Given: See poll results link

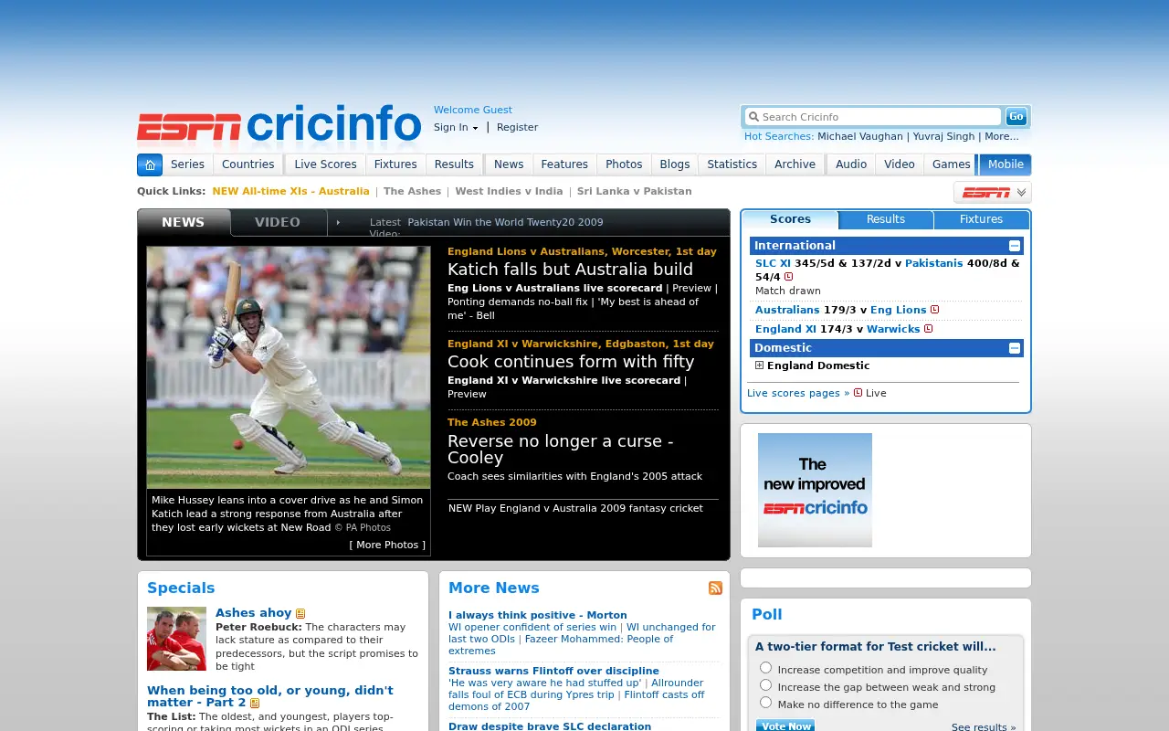Looking at the screenshot, I should [x=984, y=727].
